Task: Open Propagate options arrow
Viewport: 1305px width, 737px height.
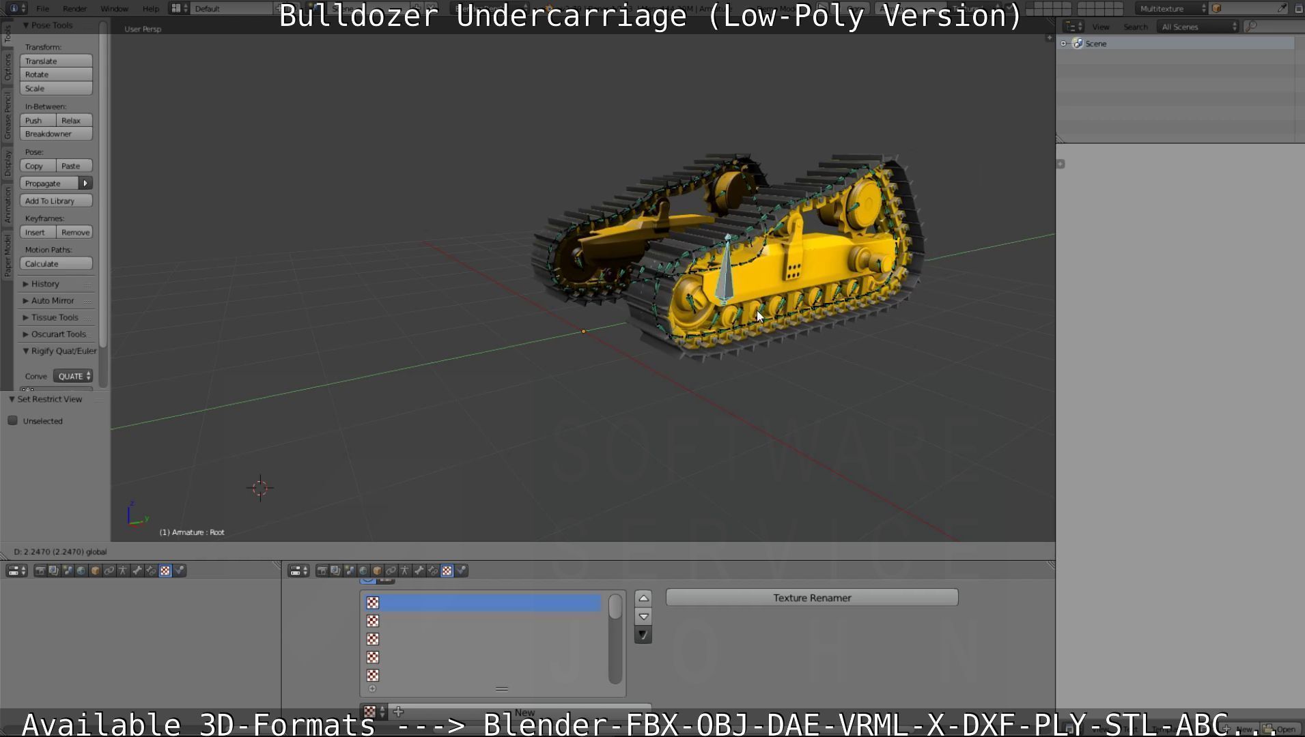Action: click(85, 184)
